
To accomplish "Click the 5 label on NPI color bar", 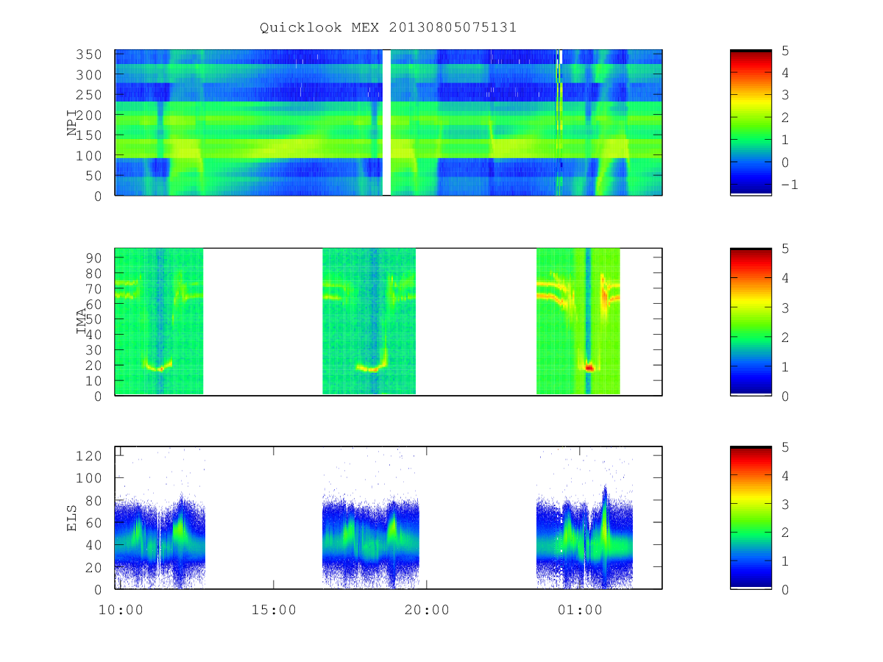I will point(785,50).
